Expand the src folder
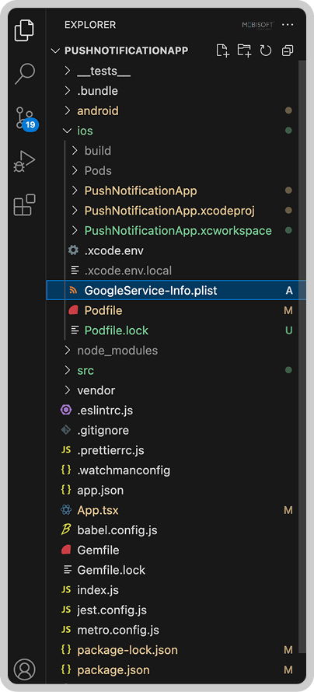The image size is (314, 692). (x=67, y=370)
